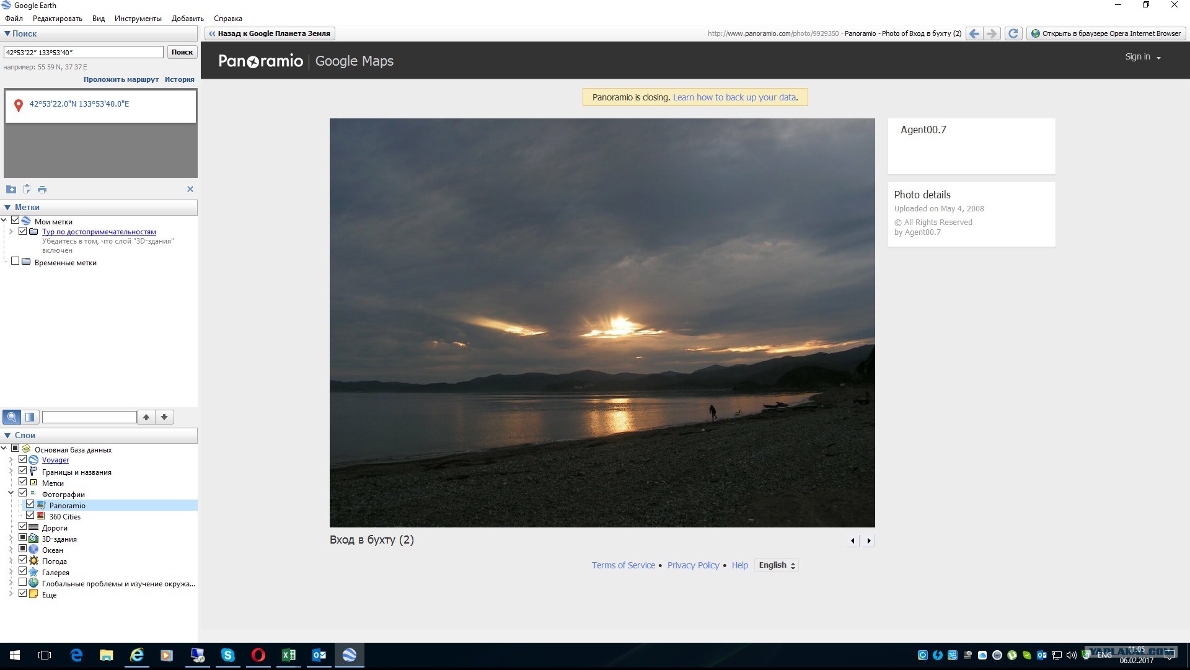Click Learn how to back up your data

pos(734,97)
